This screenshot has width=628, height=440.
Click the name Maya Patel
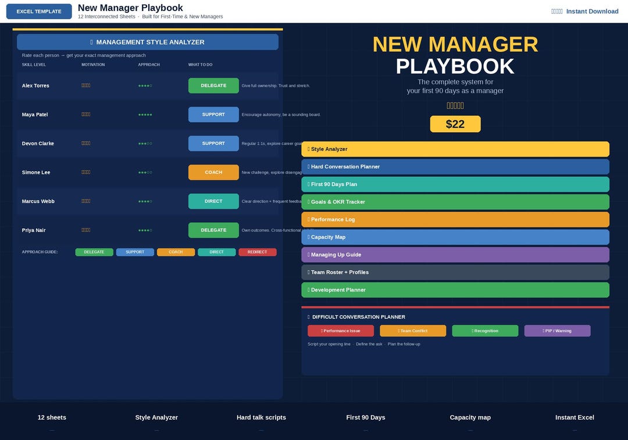(35, 115)
